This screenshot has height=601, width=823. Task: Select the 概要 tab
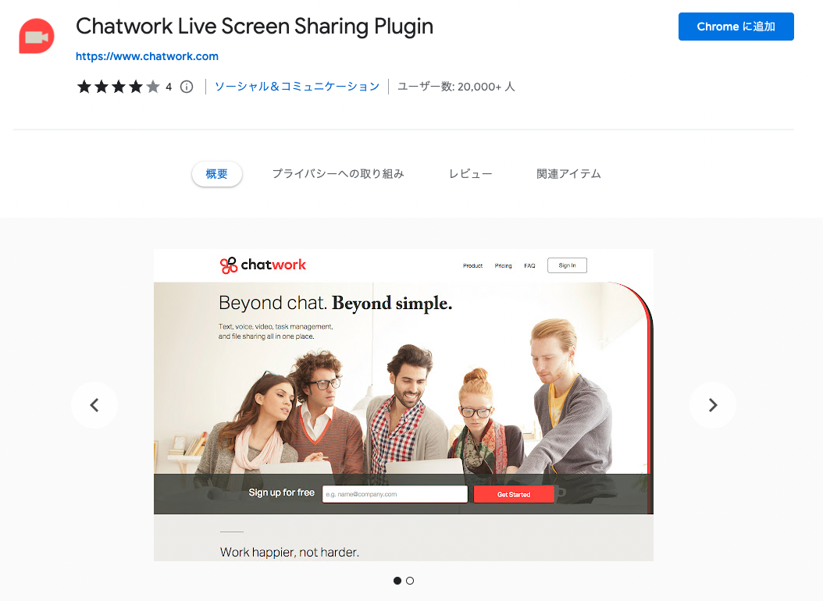point(216,173)
